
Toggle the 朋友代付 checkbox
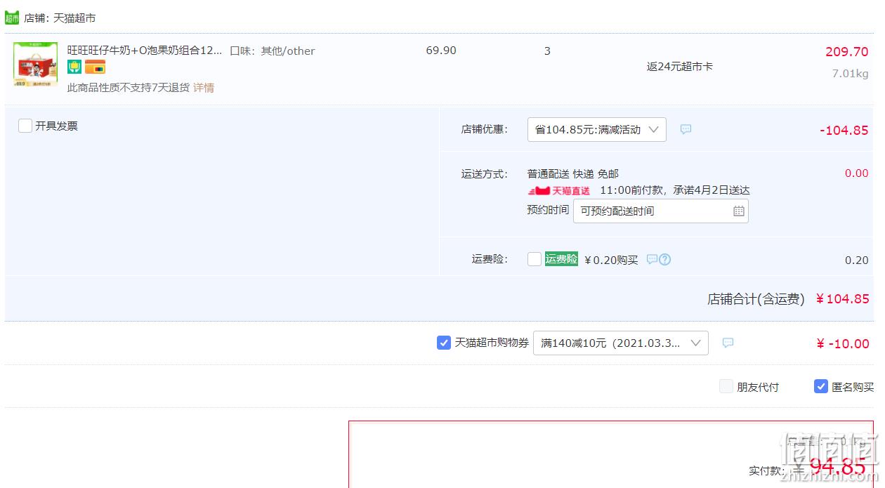(726, 386)
